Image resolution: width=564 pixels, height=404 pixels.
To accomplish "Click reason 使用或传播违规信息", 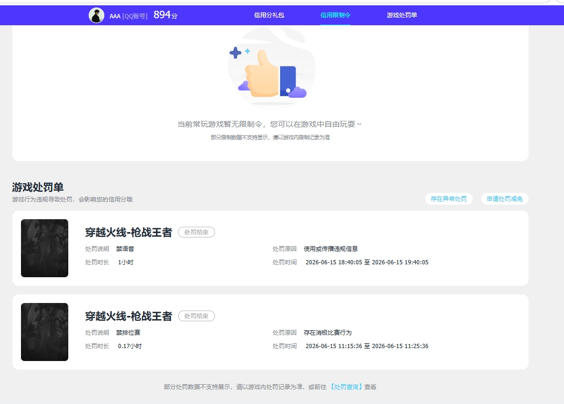I will coord(331,249).
